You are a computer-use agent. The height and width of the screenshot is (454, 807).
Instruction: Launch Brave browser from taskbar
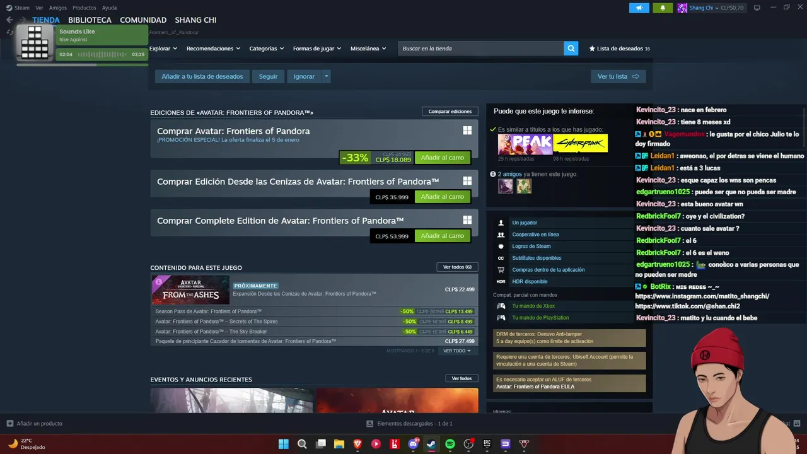(357, 444)
